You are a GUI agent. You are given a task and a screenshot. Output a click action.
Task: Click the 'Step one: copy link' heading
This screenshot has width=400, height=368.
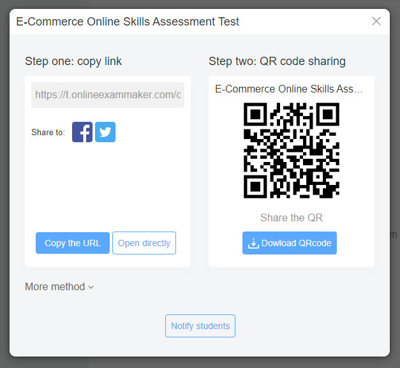pyautogui.click(x=73, y=61)
